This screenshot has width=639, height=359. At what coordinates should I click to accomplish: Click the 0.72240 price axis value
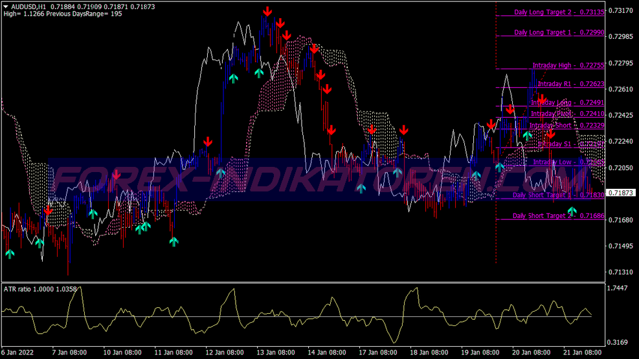point(621,141)
